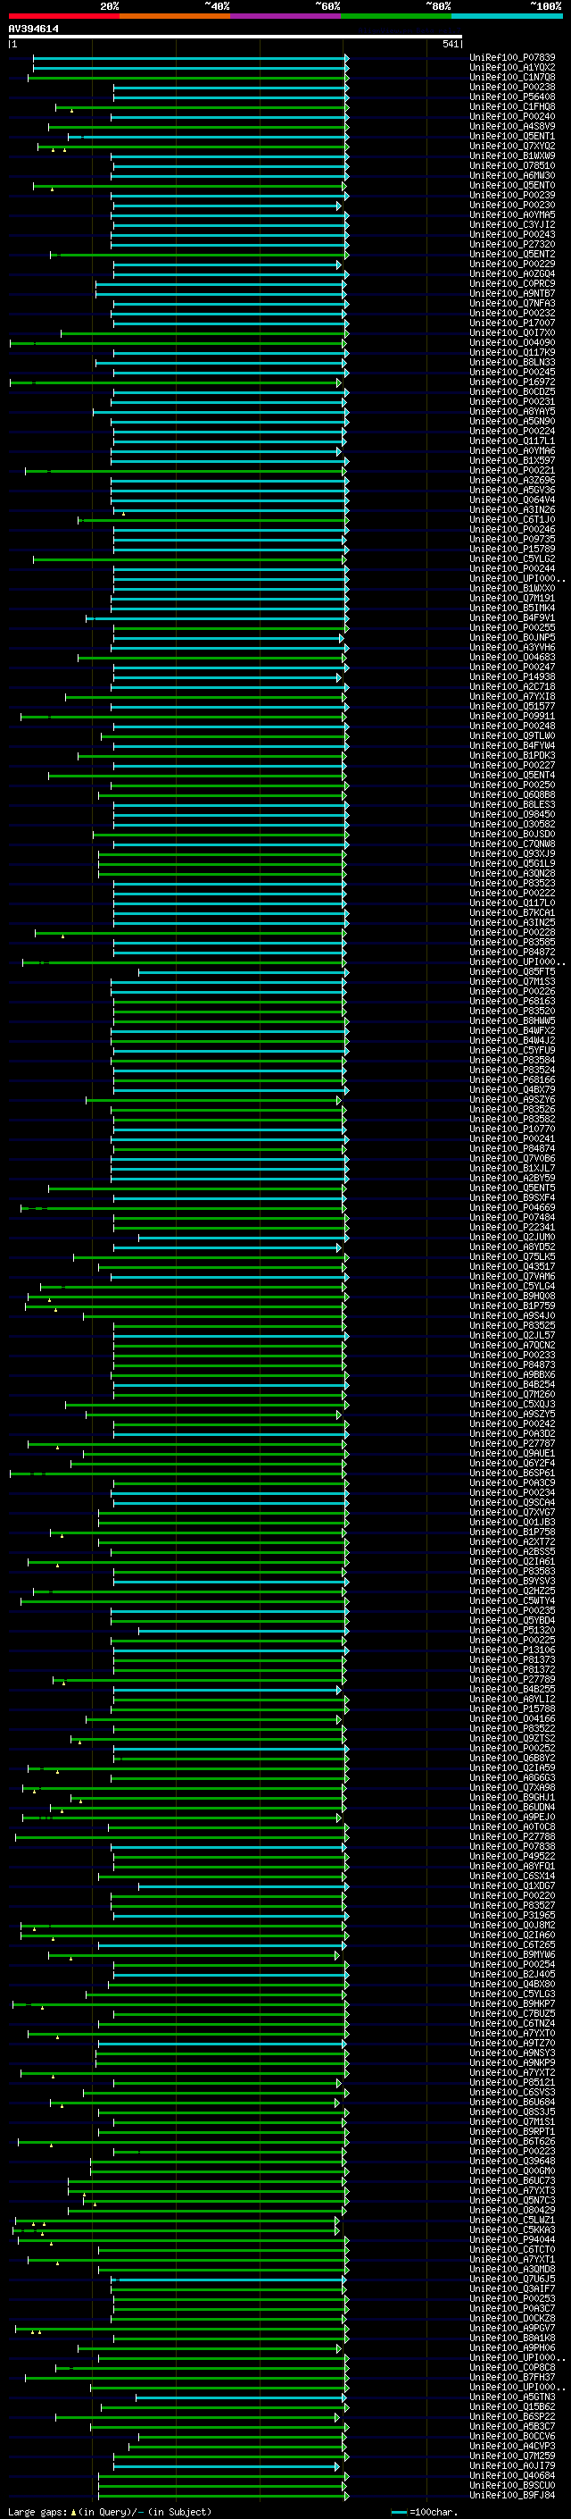The height and width of the screenshot is (2519, 571).
Task: Select hit label UniRef100_C5YLG4
Action: [x=512, y=1287]
